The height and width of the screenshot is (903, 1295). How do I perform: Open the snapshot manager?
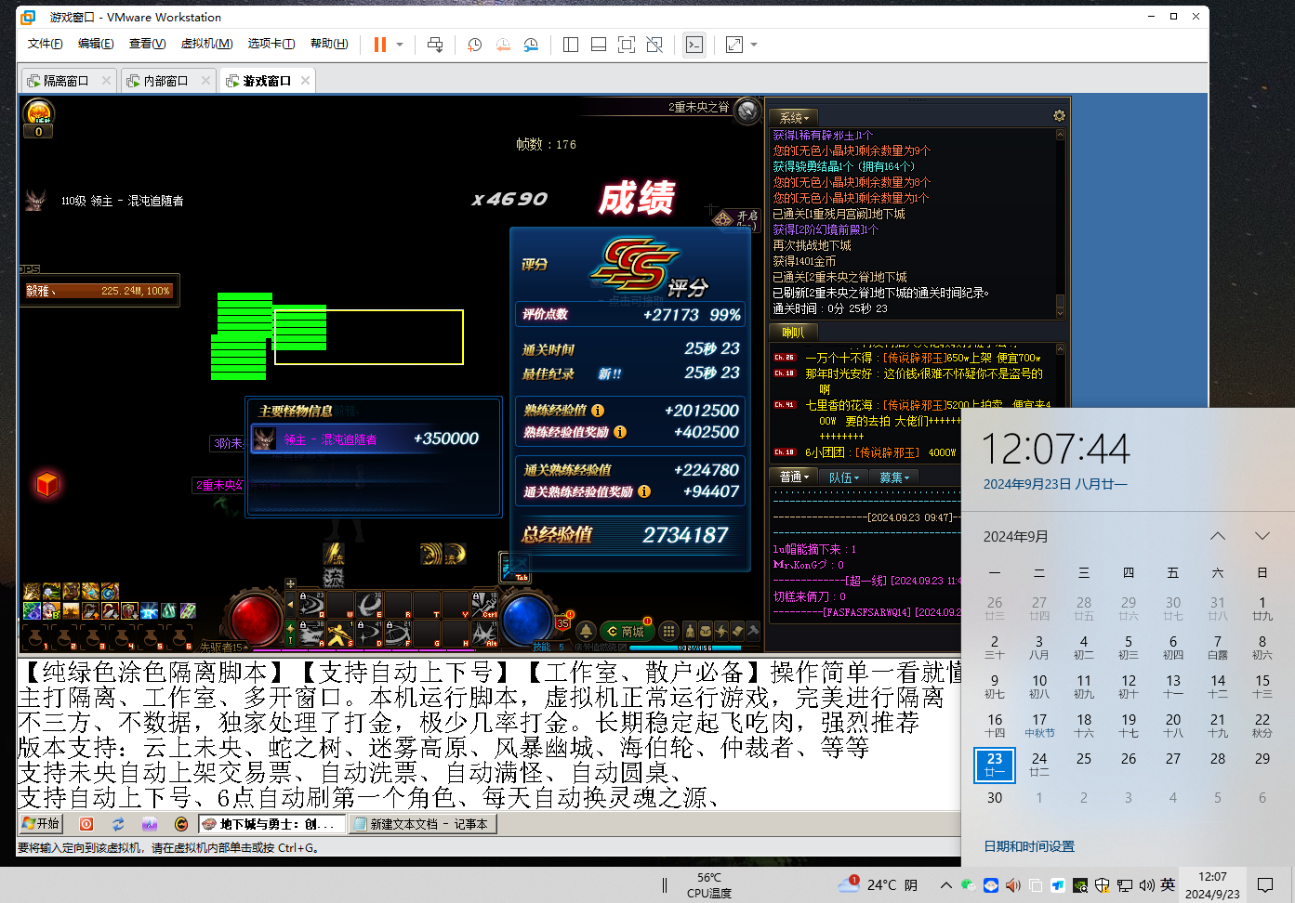531,45
